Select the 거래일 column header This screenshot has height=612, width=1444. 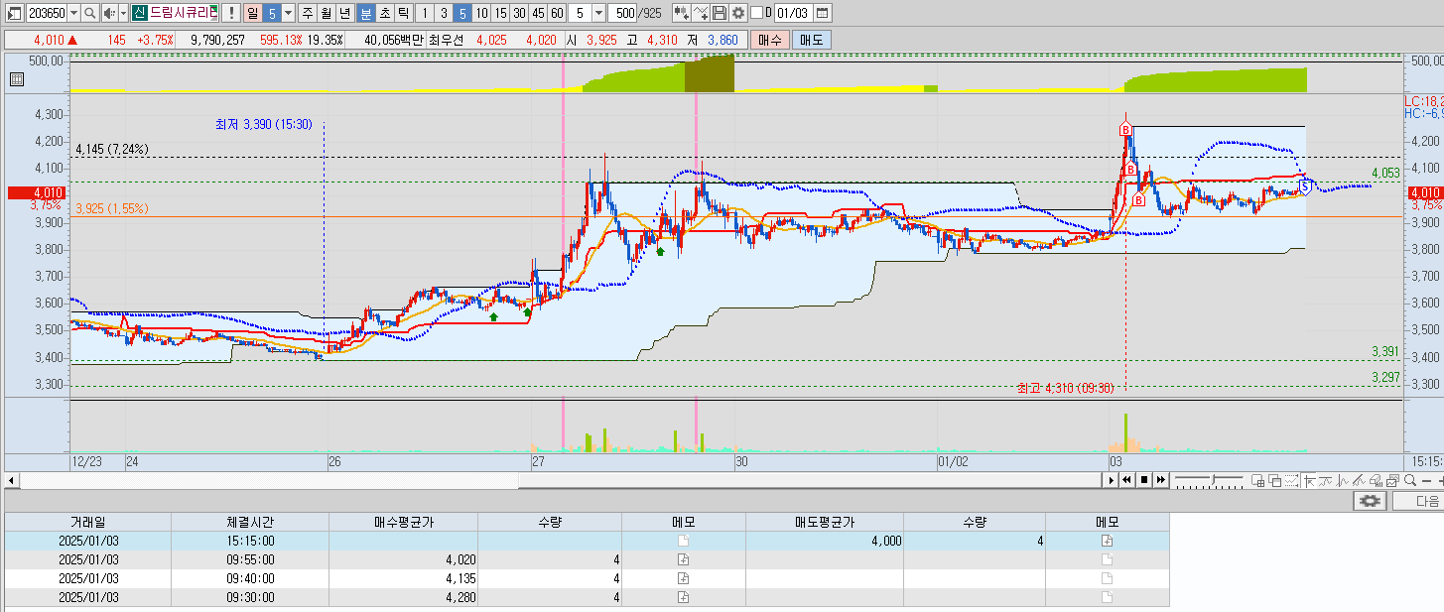(87, 521)
